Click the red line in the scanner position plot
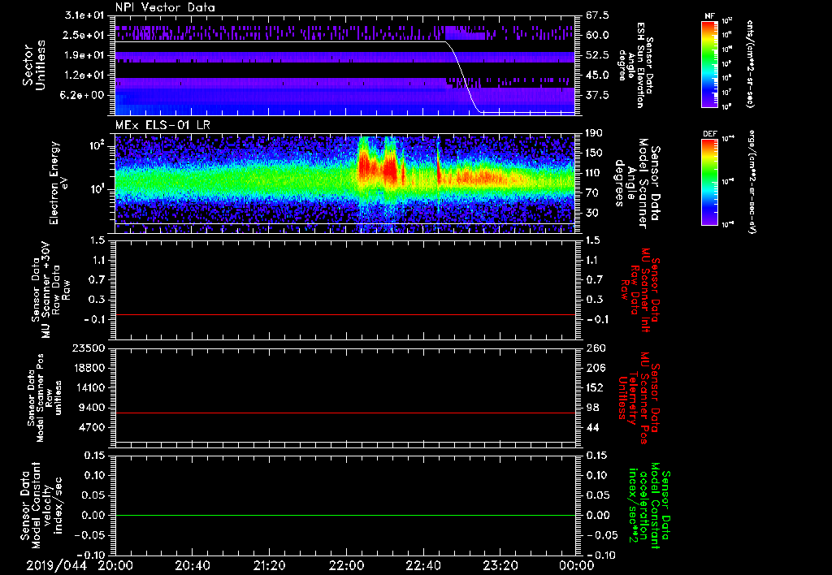The width and height of the screenshot is (832, 575). click(x=345, y=413)
